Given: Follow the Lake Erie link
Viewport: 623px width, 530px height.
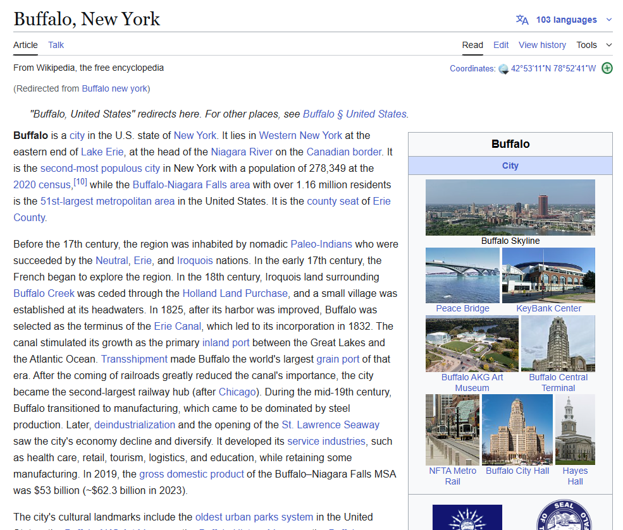Looking at the screenshot, I should (102, 152).
